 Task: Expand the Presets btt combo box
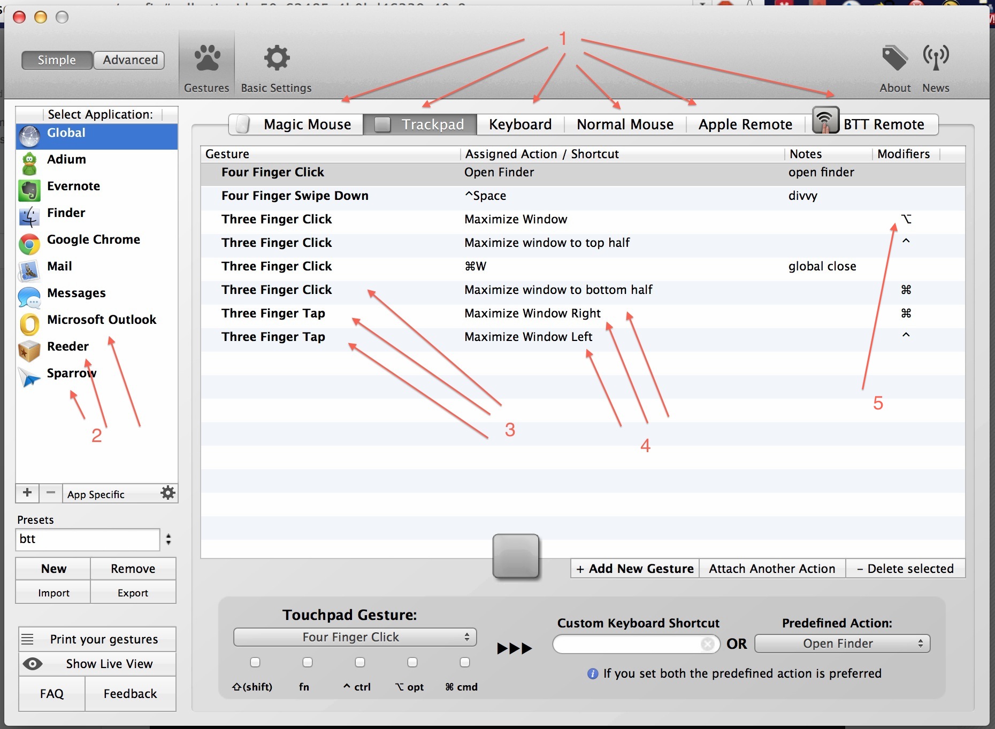169,539
